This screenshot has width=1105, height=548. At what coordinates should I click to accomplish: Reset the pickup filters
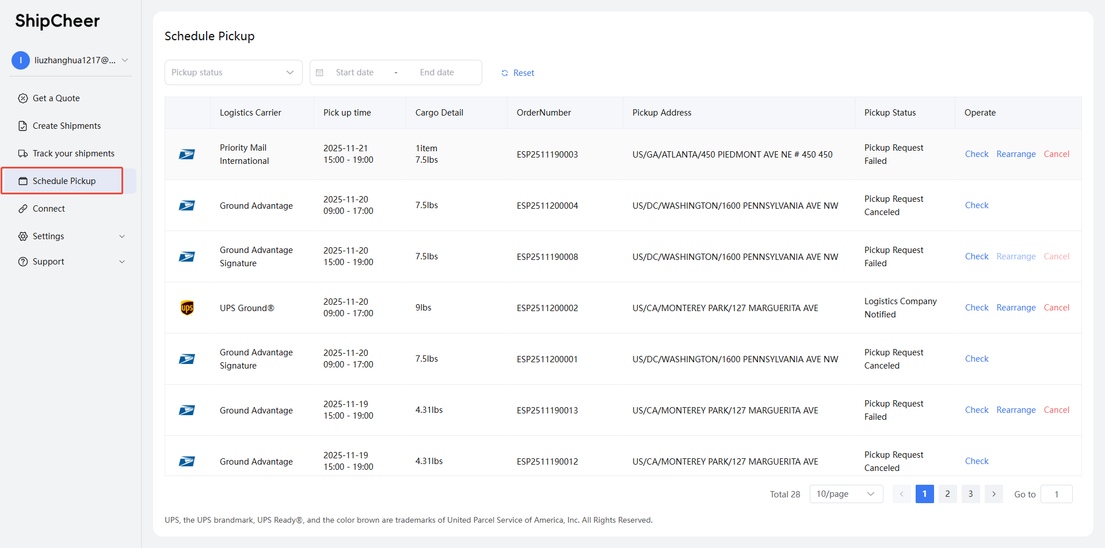(518, 73)
